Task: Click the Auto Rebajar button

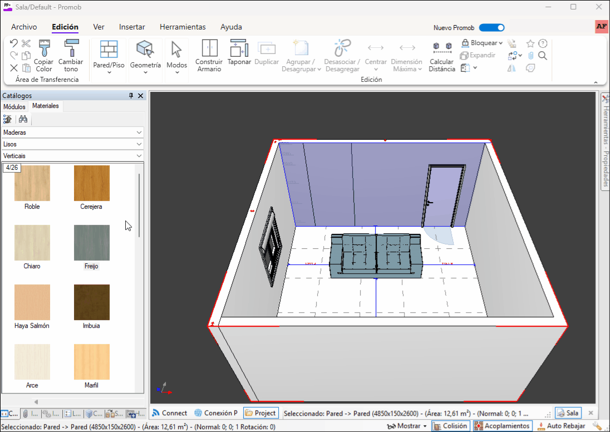Action: pyautogui.click(x=561, y=426)
